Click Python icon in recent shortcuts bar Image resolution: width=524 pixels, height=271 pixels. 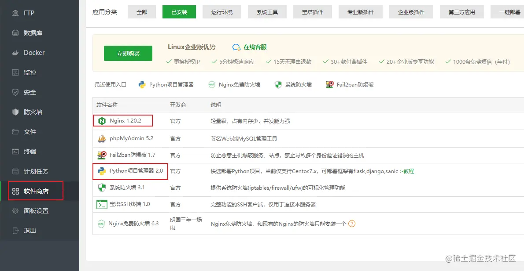(x=142, y=85)
